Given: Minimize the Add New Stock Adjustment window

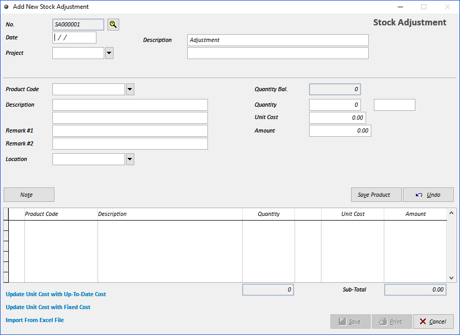Looking at the screenshot, I should click(400, 7).
